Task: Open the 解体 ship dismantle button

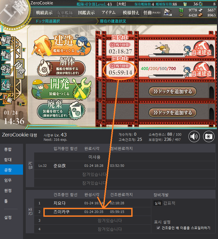Action: [62, 67]
